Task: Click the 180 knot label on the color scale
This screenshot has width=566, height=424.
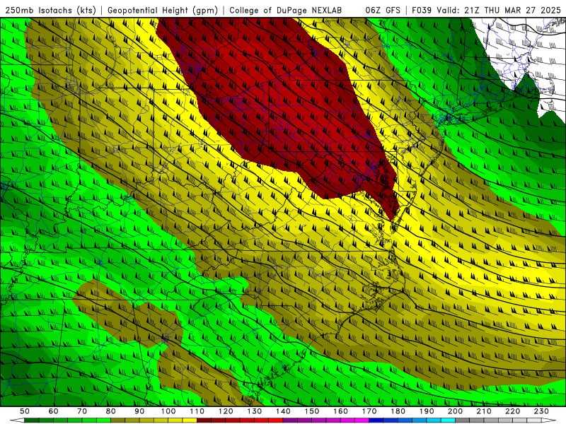Action: point(398,411)
